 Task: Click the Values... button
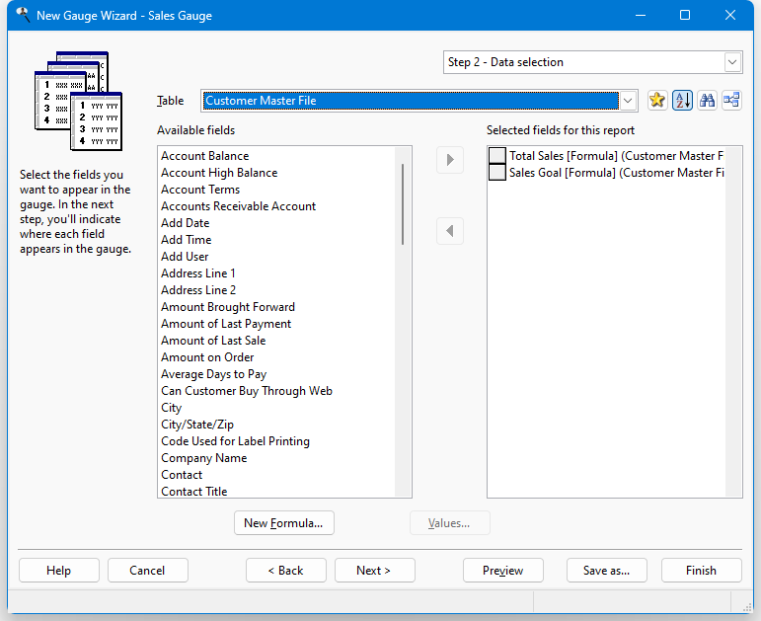(x=449, y=523)
